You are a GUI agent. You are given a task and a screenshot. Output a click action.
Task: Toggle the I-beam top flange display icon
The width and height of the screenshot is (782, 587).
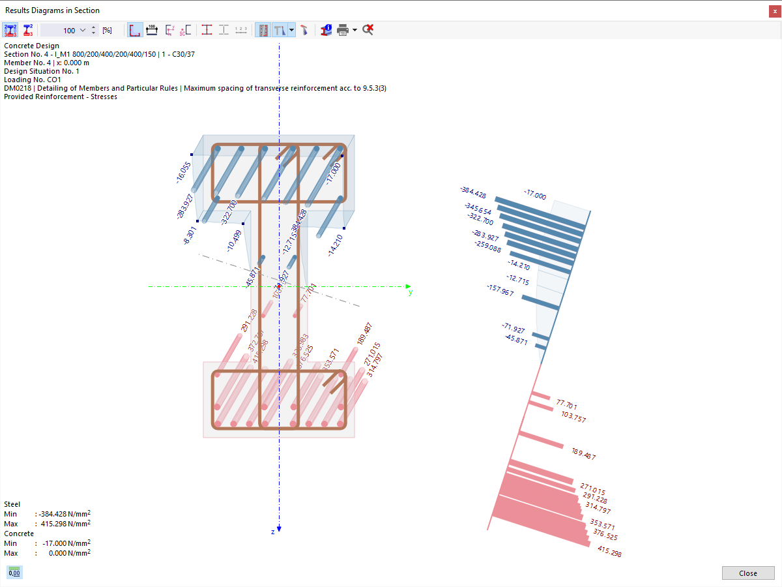pos(207,29)
